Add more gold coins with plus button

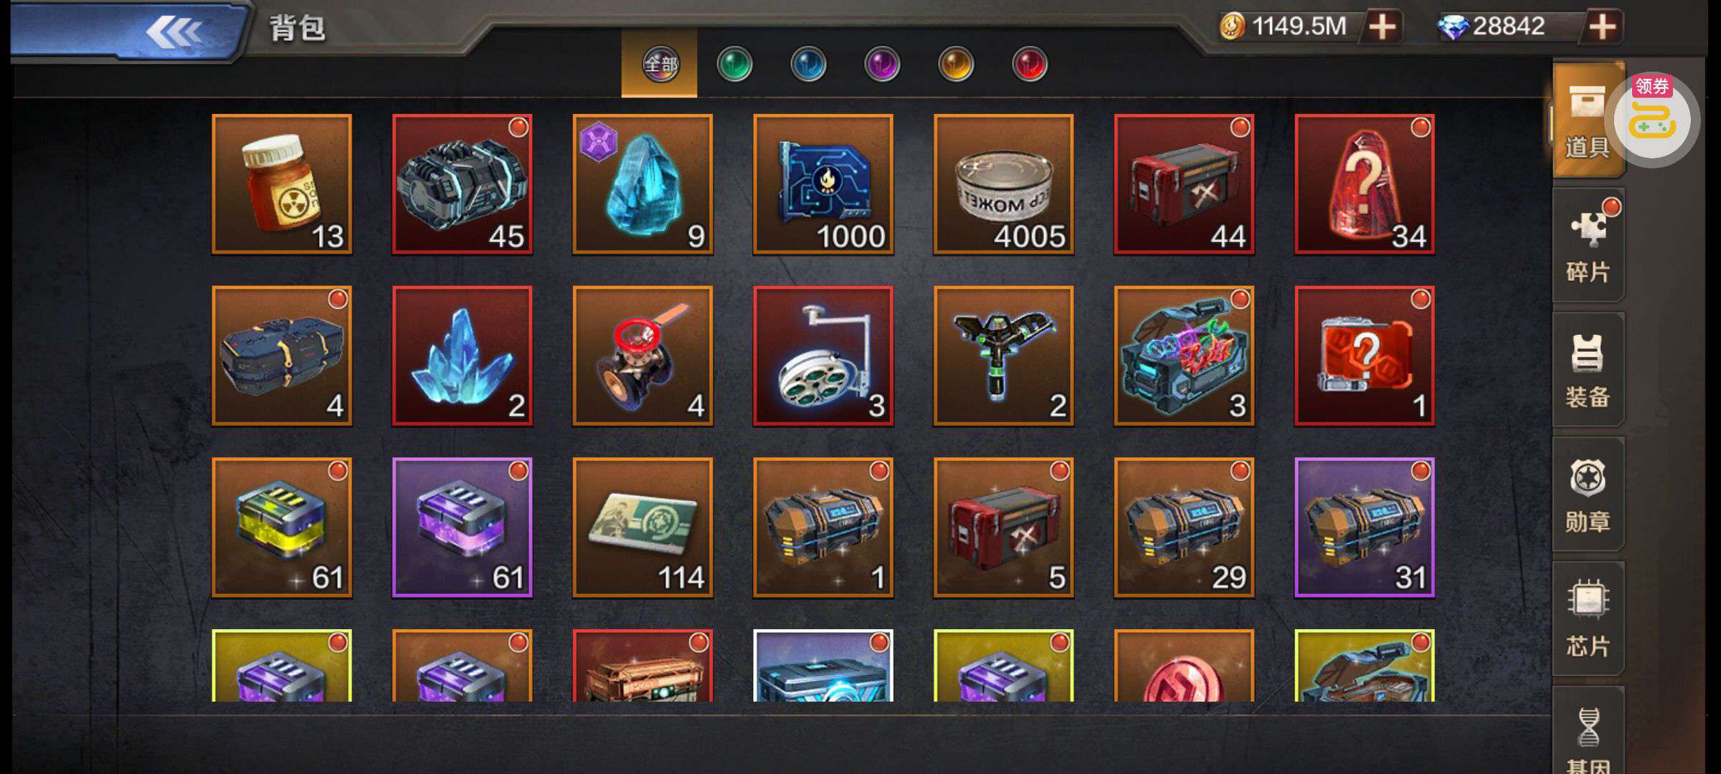1383,27
